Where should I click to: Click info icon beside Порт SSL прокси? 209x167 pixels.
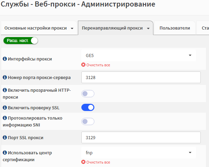[5, 137]
